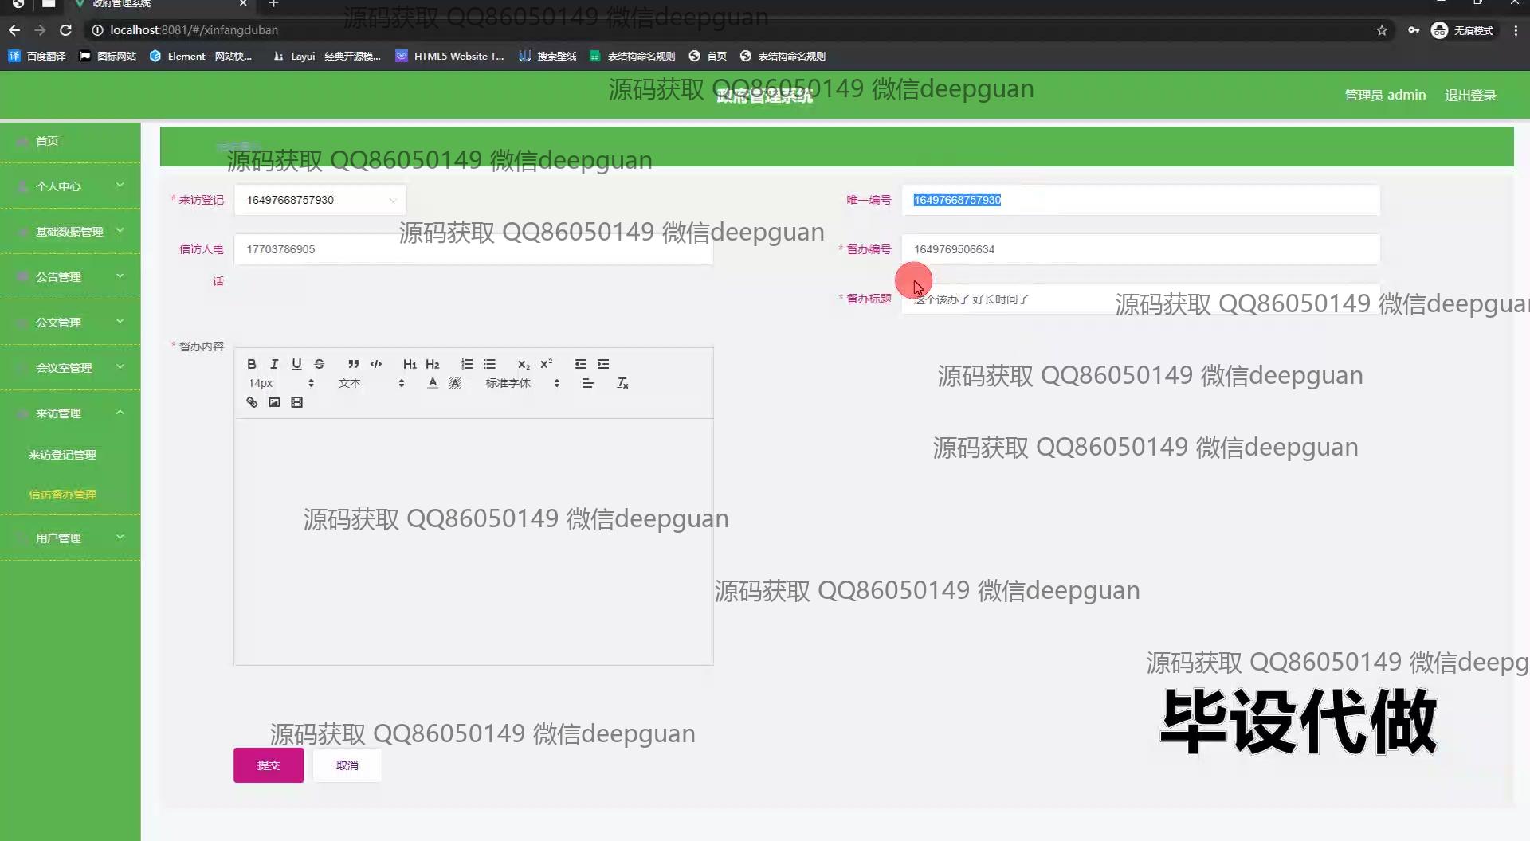The height and width of the screenshot is (841, 1530).
Task: Click the 退出登录 link
Action: pos(1470,96)
